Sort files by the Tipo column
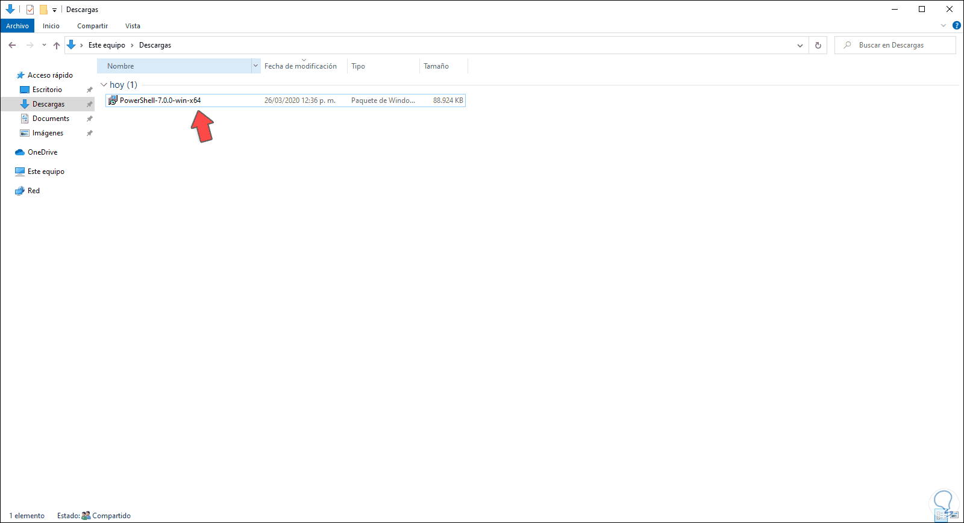Viewport: 964px width, 523px height. click(383, 66)
